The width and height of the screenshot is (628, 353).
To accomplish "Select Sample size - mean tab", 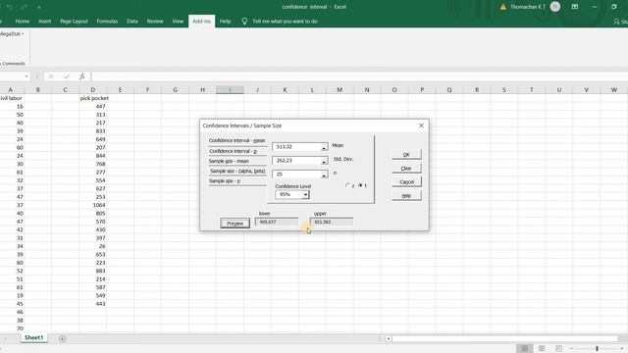I will tap(236, 161).
